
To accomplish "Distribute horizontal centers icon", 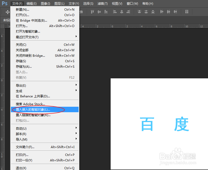I will tap(168, 12).
